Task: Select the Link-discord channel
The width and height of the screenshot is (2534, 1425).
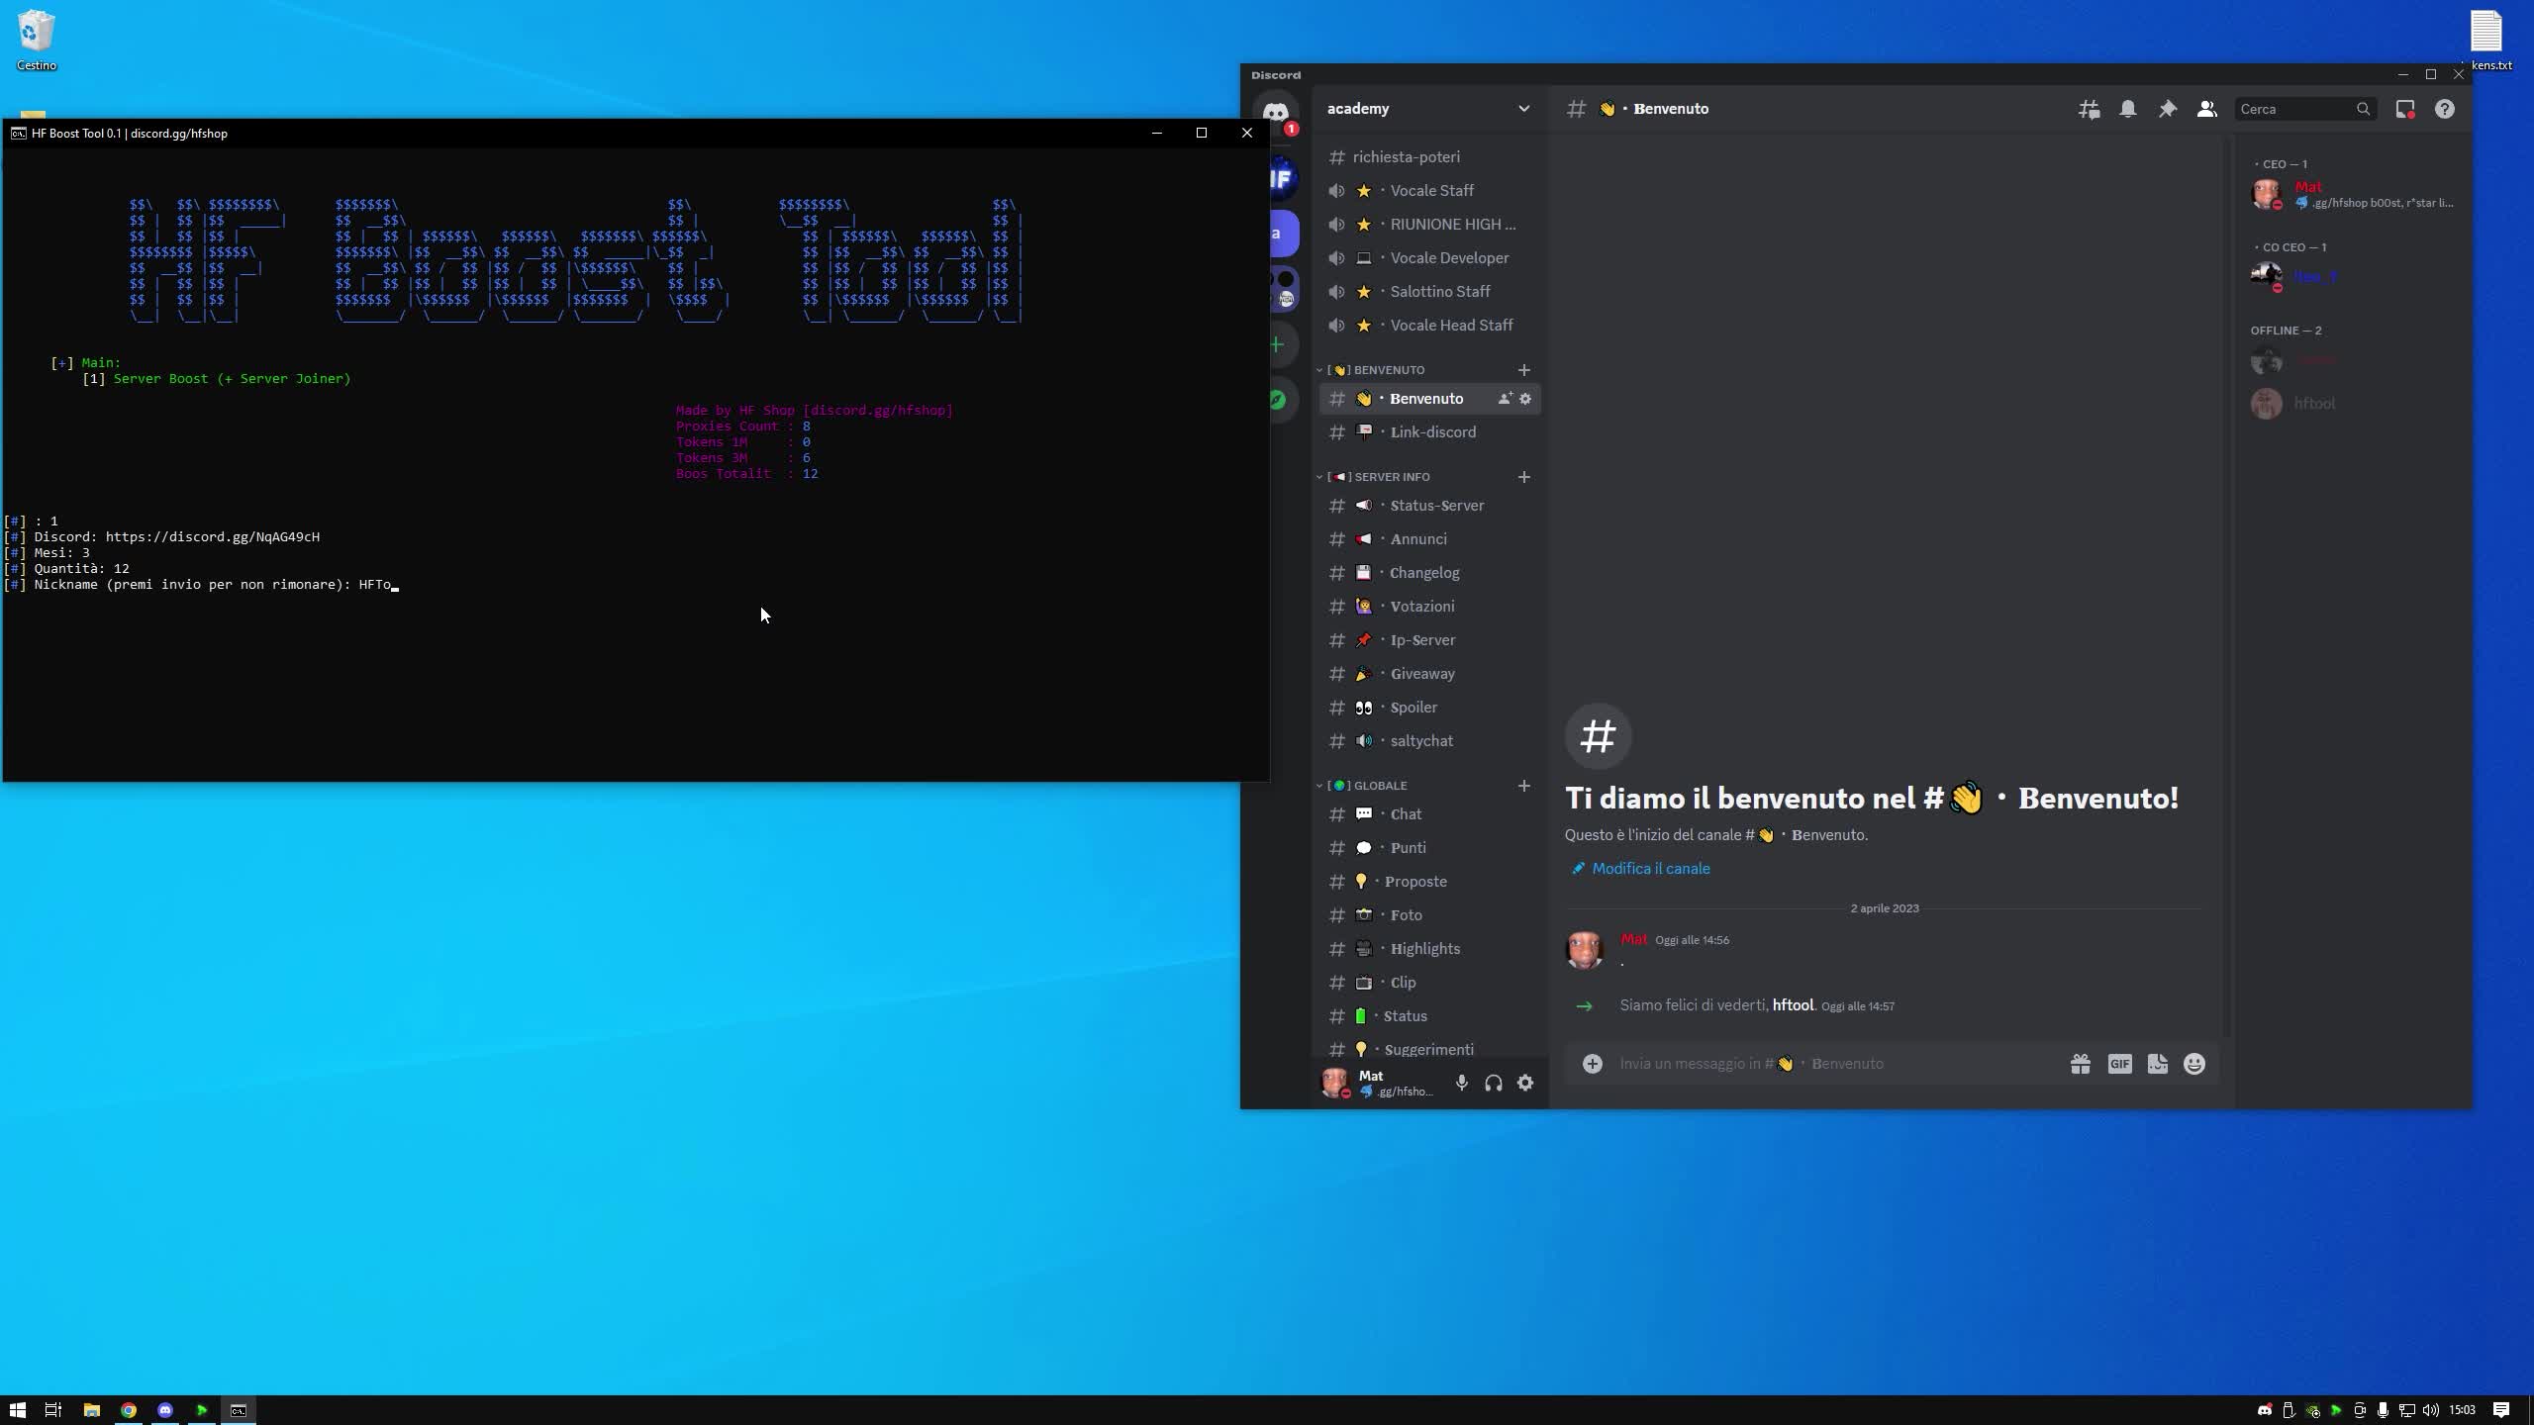Action: pos(1433,431)
